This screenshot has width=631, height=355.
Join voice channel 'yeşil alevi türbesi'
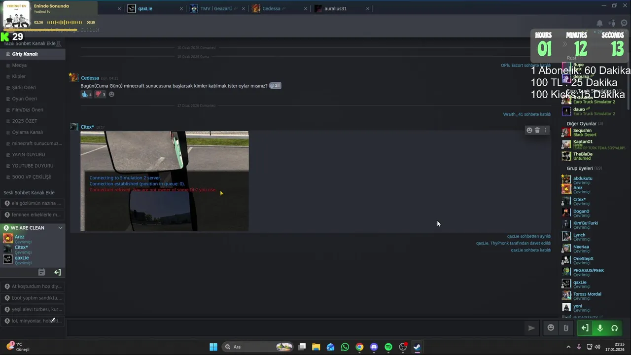point(33,309)
